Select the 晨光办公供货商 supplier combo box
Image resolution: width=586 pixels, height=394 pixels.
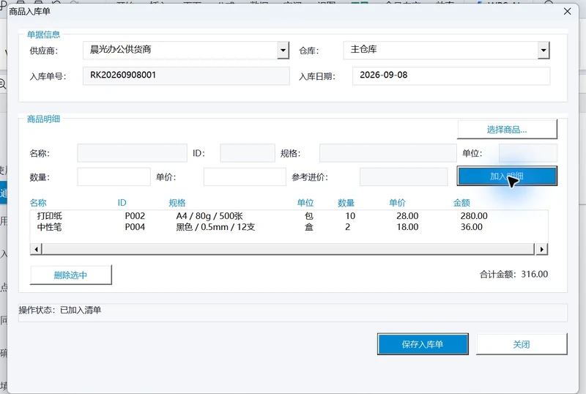pyautogui.click(x=186, y=50)
